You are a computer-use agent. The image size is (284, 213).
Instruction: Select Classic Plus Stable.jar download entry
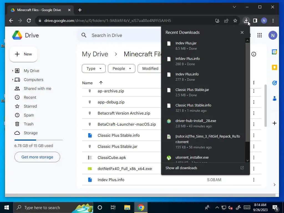pyautogui.click(x=203, y=92)
